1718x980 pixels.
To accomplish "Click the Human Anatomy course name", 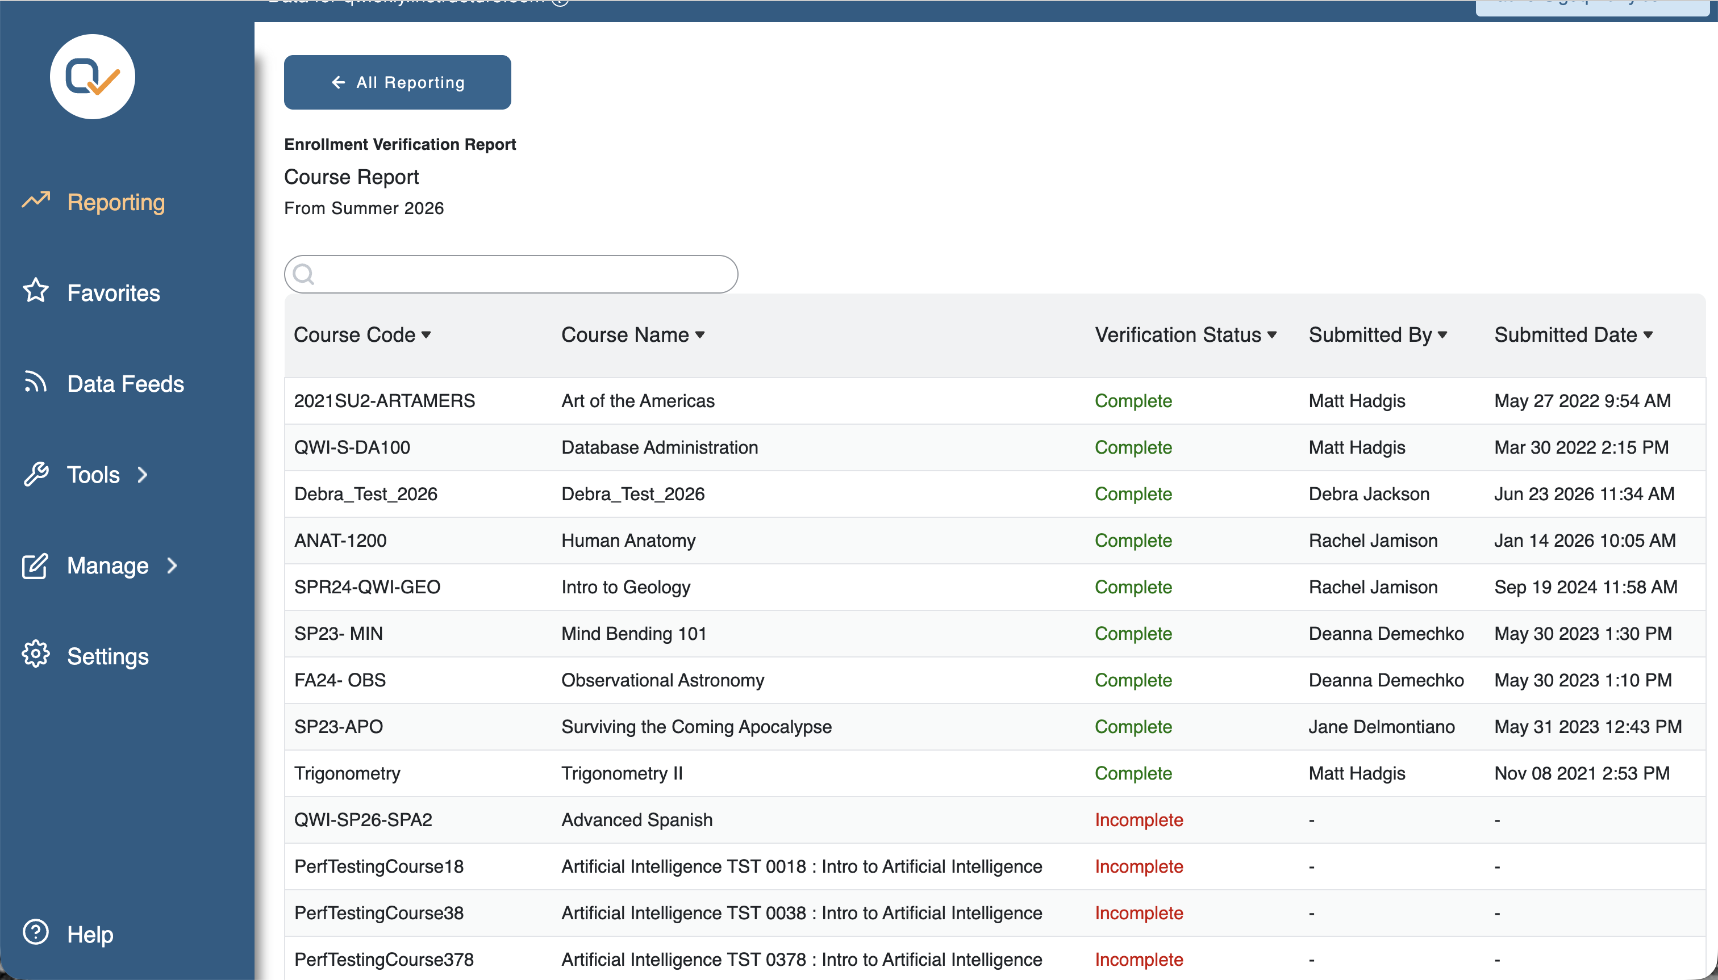I will (x=628, y=540).
